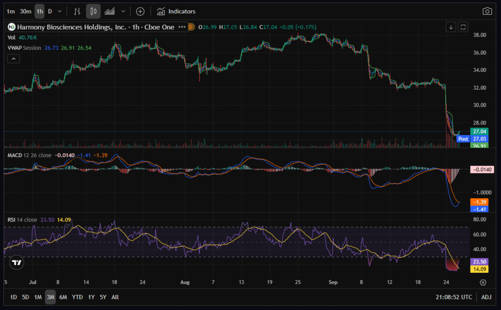The image size is (501, 310).
Task: Take a chart snapshot with camera icon
Action: pyautogui.click(x=487, y=11)
